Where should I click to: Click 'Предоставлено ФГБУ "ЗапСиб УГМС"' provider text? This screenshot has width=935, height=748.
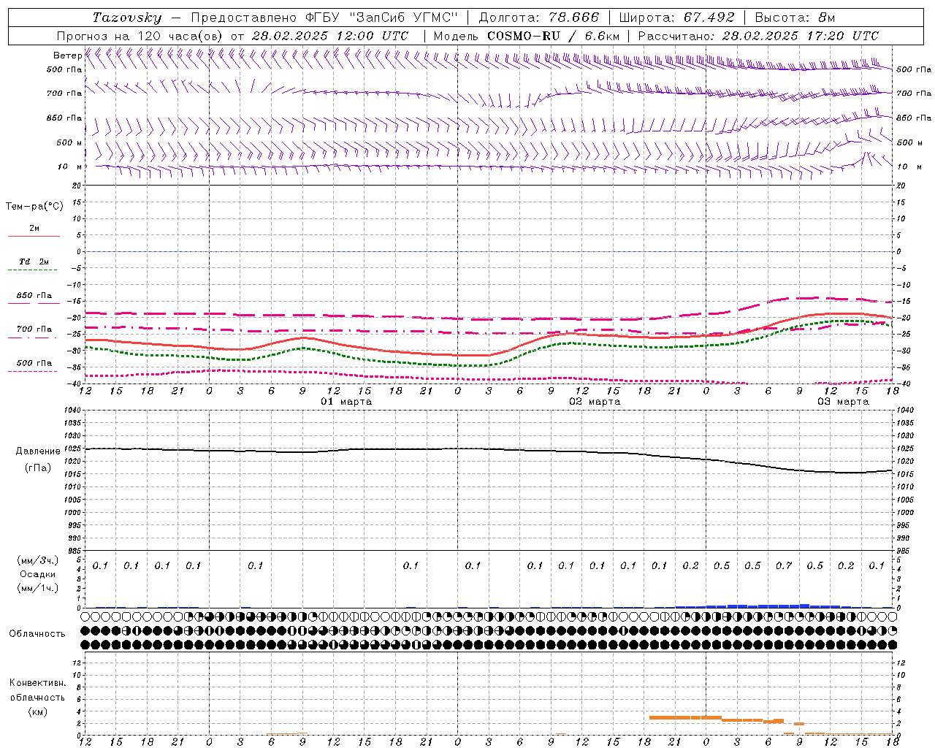click(324, 18)
